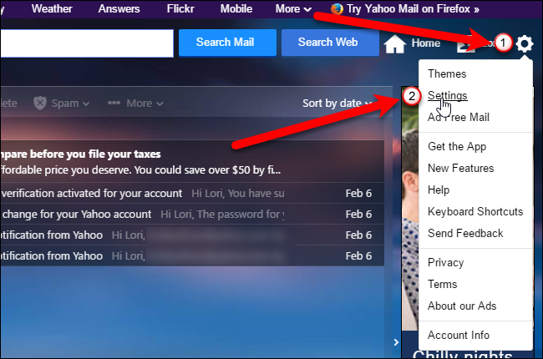
Task: Open 'change for your Yahoo account' email
Action: [x=192, y=214]
